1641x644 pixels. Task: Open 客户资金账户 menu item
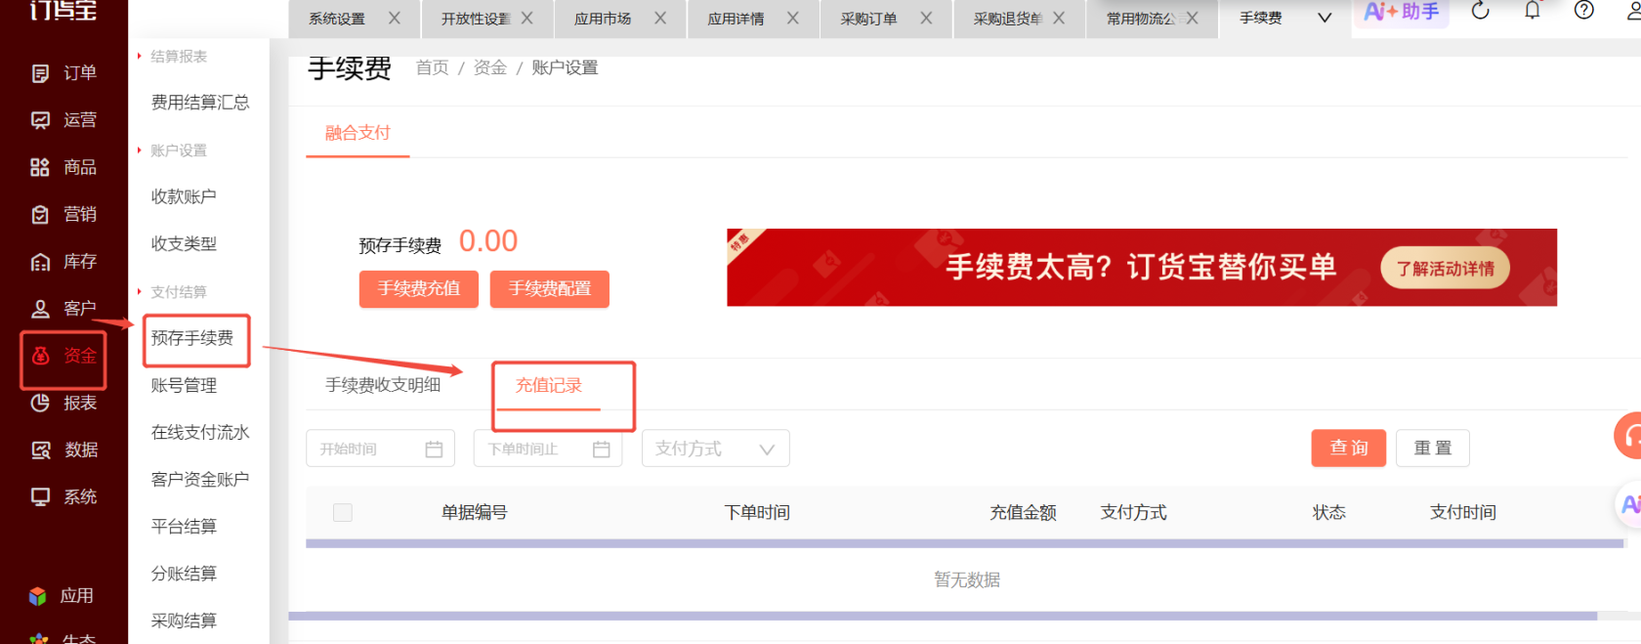(200, 480)
